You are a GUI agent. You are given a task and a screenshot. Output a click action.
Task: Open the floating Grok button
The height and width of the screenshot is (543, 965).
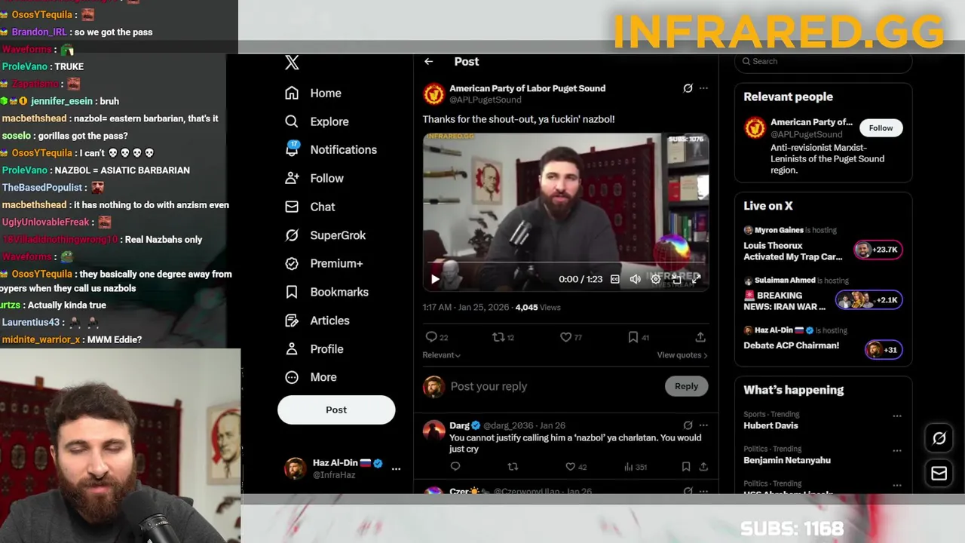[939, 438]
